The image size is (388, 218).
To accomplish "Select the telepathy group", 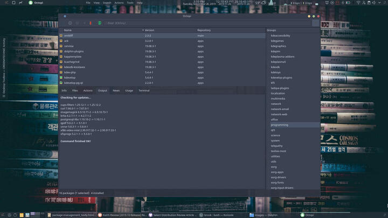I will pyautogui.click(x=276, y=146).
